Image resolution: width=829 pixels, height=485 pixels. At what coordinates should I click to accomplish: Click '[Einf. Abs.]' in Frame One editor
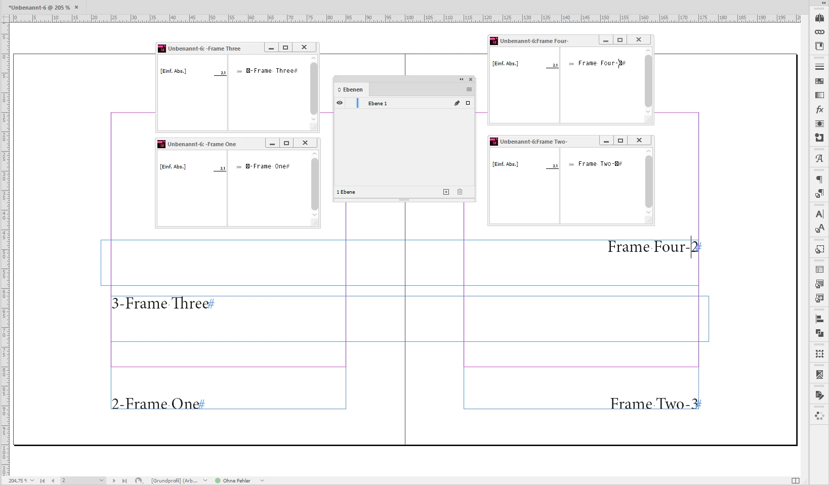pos(173,166)
